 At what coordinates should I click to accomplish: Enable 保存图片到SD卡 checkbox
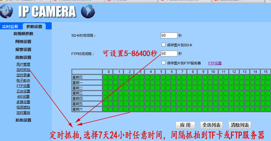163,45
